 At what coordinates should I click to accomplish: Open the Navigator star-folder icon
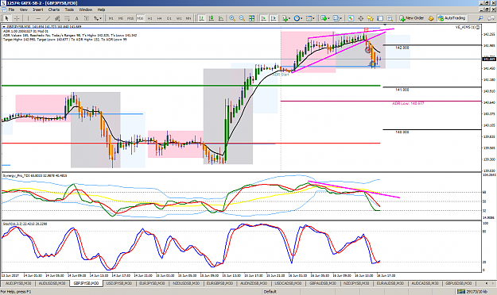point(371,18)
